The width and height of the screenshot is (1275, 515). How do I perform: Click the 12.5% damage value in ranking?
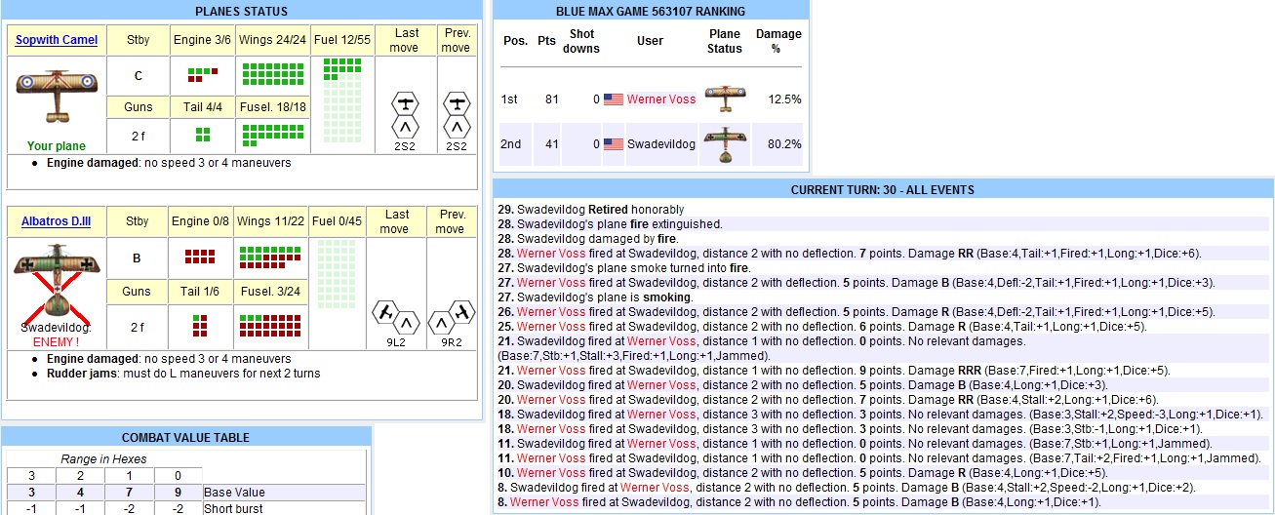pyautogui.click(x=783, y=99)
